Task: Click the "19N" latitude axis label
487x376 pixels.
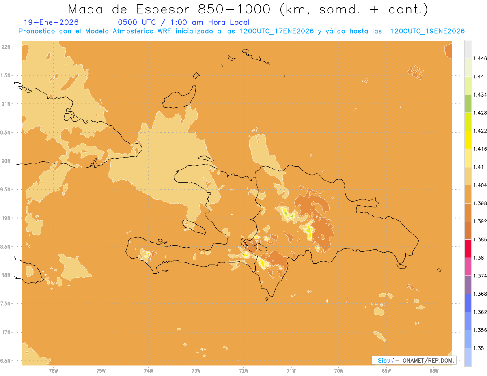Action: coord(6,218)
